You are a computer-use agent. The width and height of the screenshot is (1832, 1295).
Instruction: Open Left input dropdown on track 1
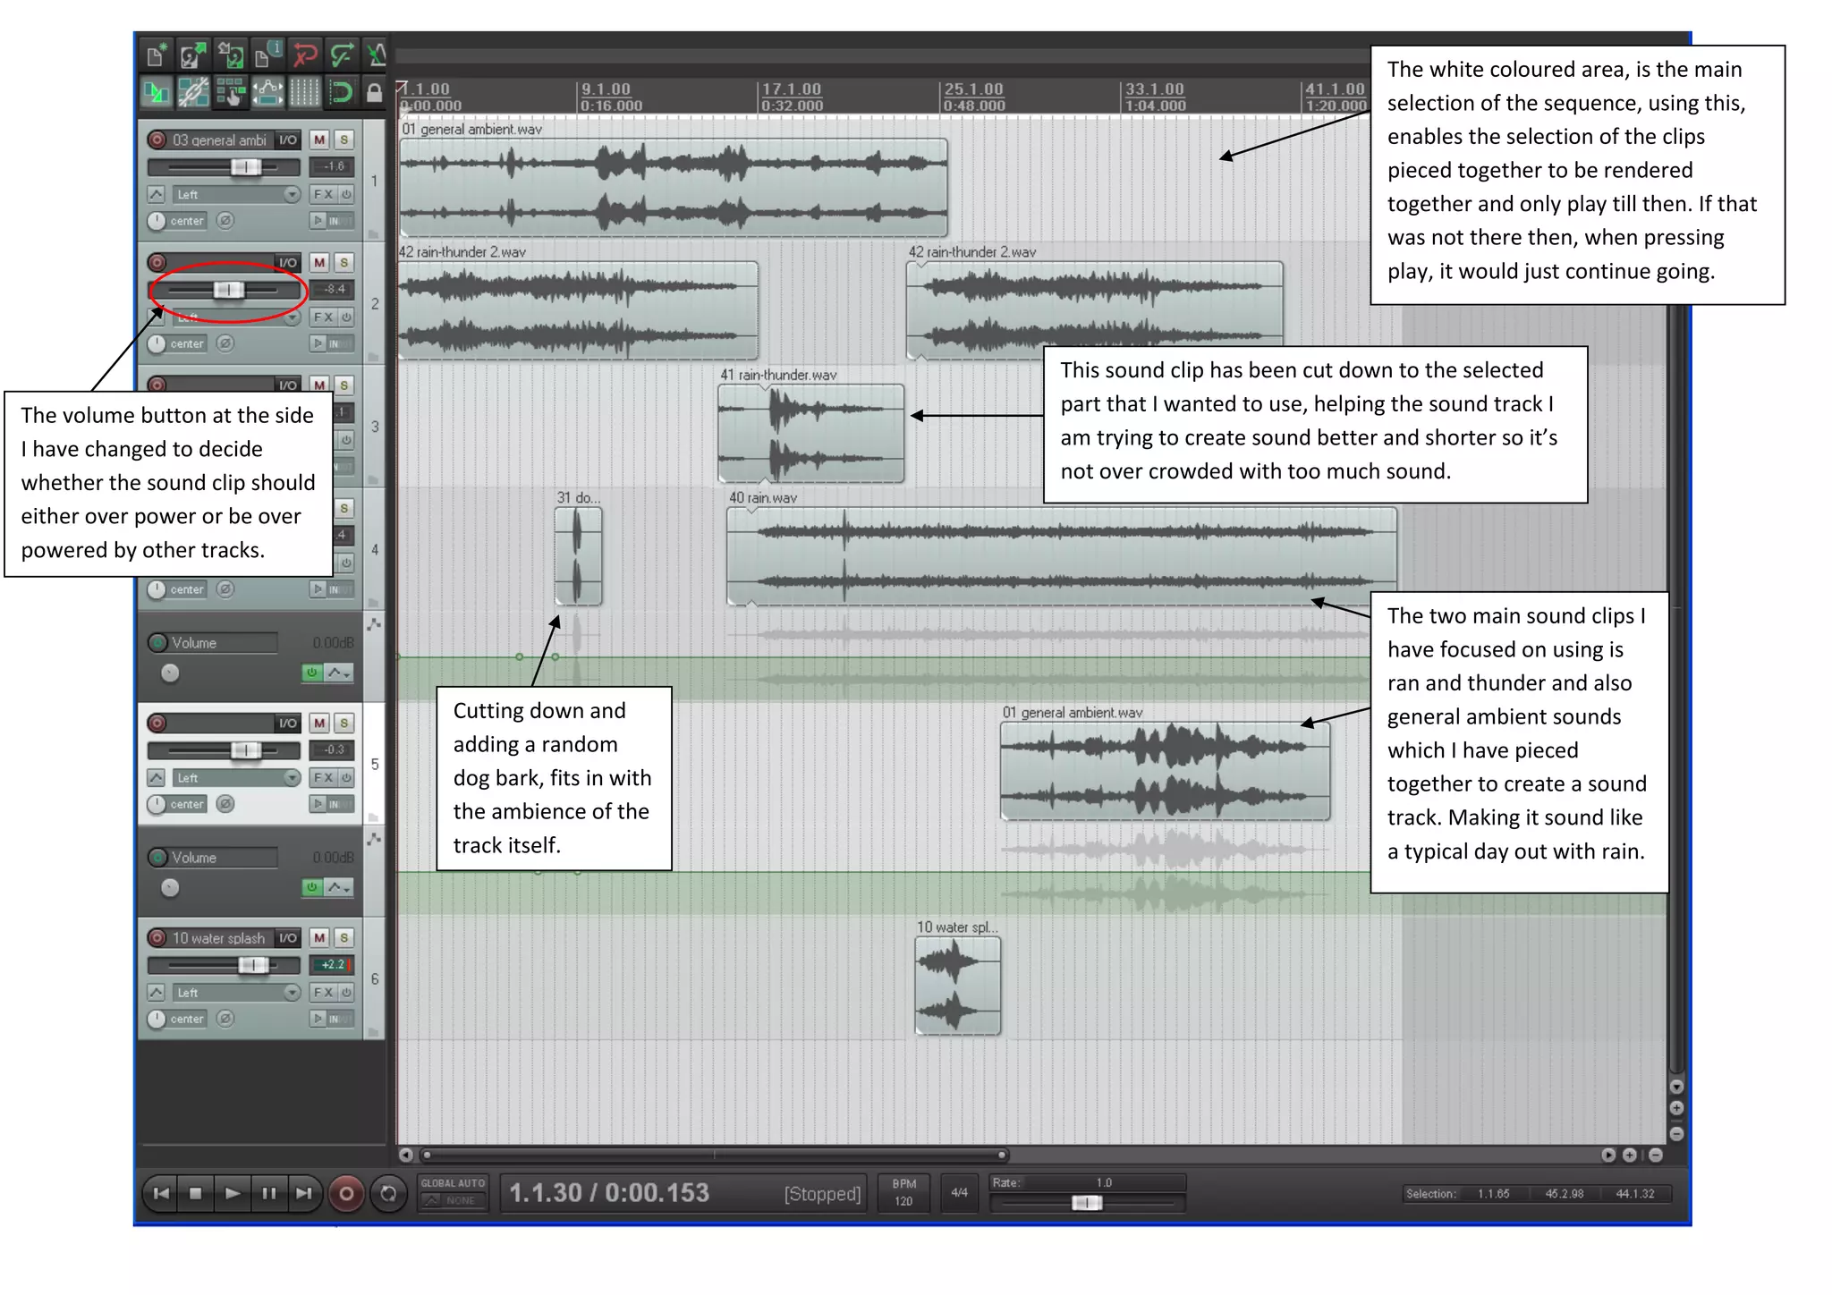tap(292, 194)
